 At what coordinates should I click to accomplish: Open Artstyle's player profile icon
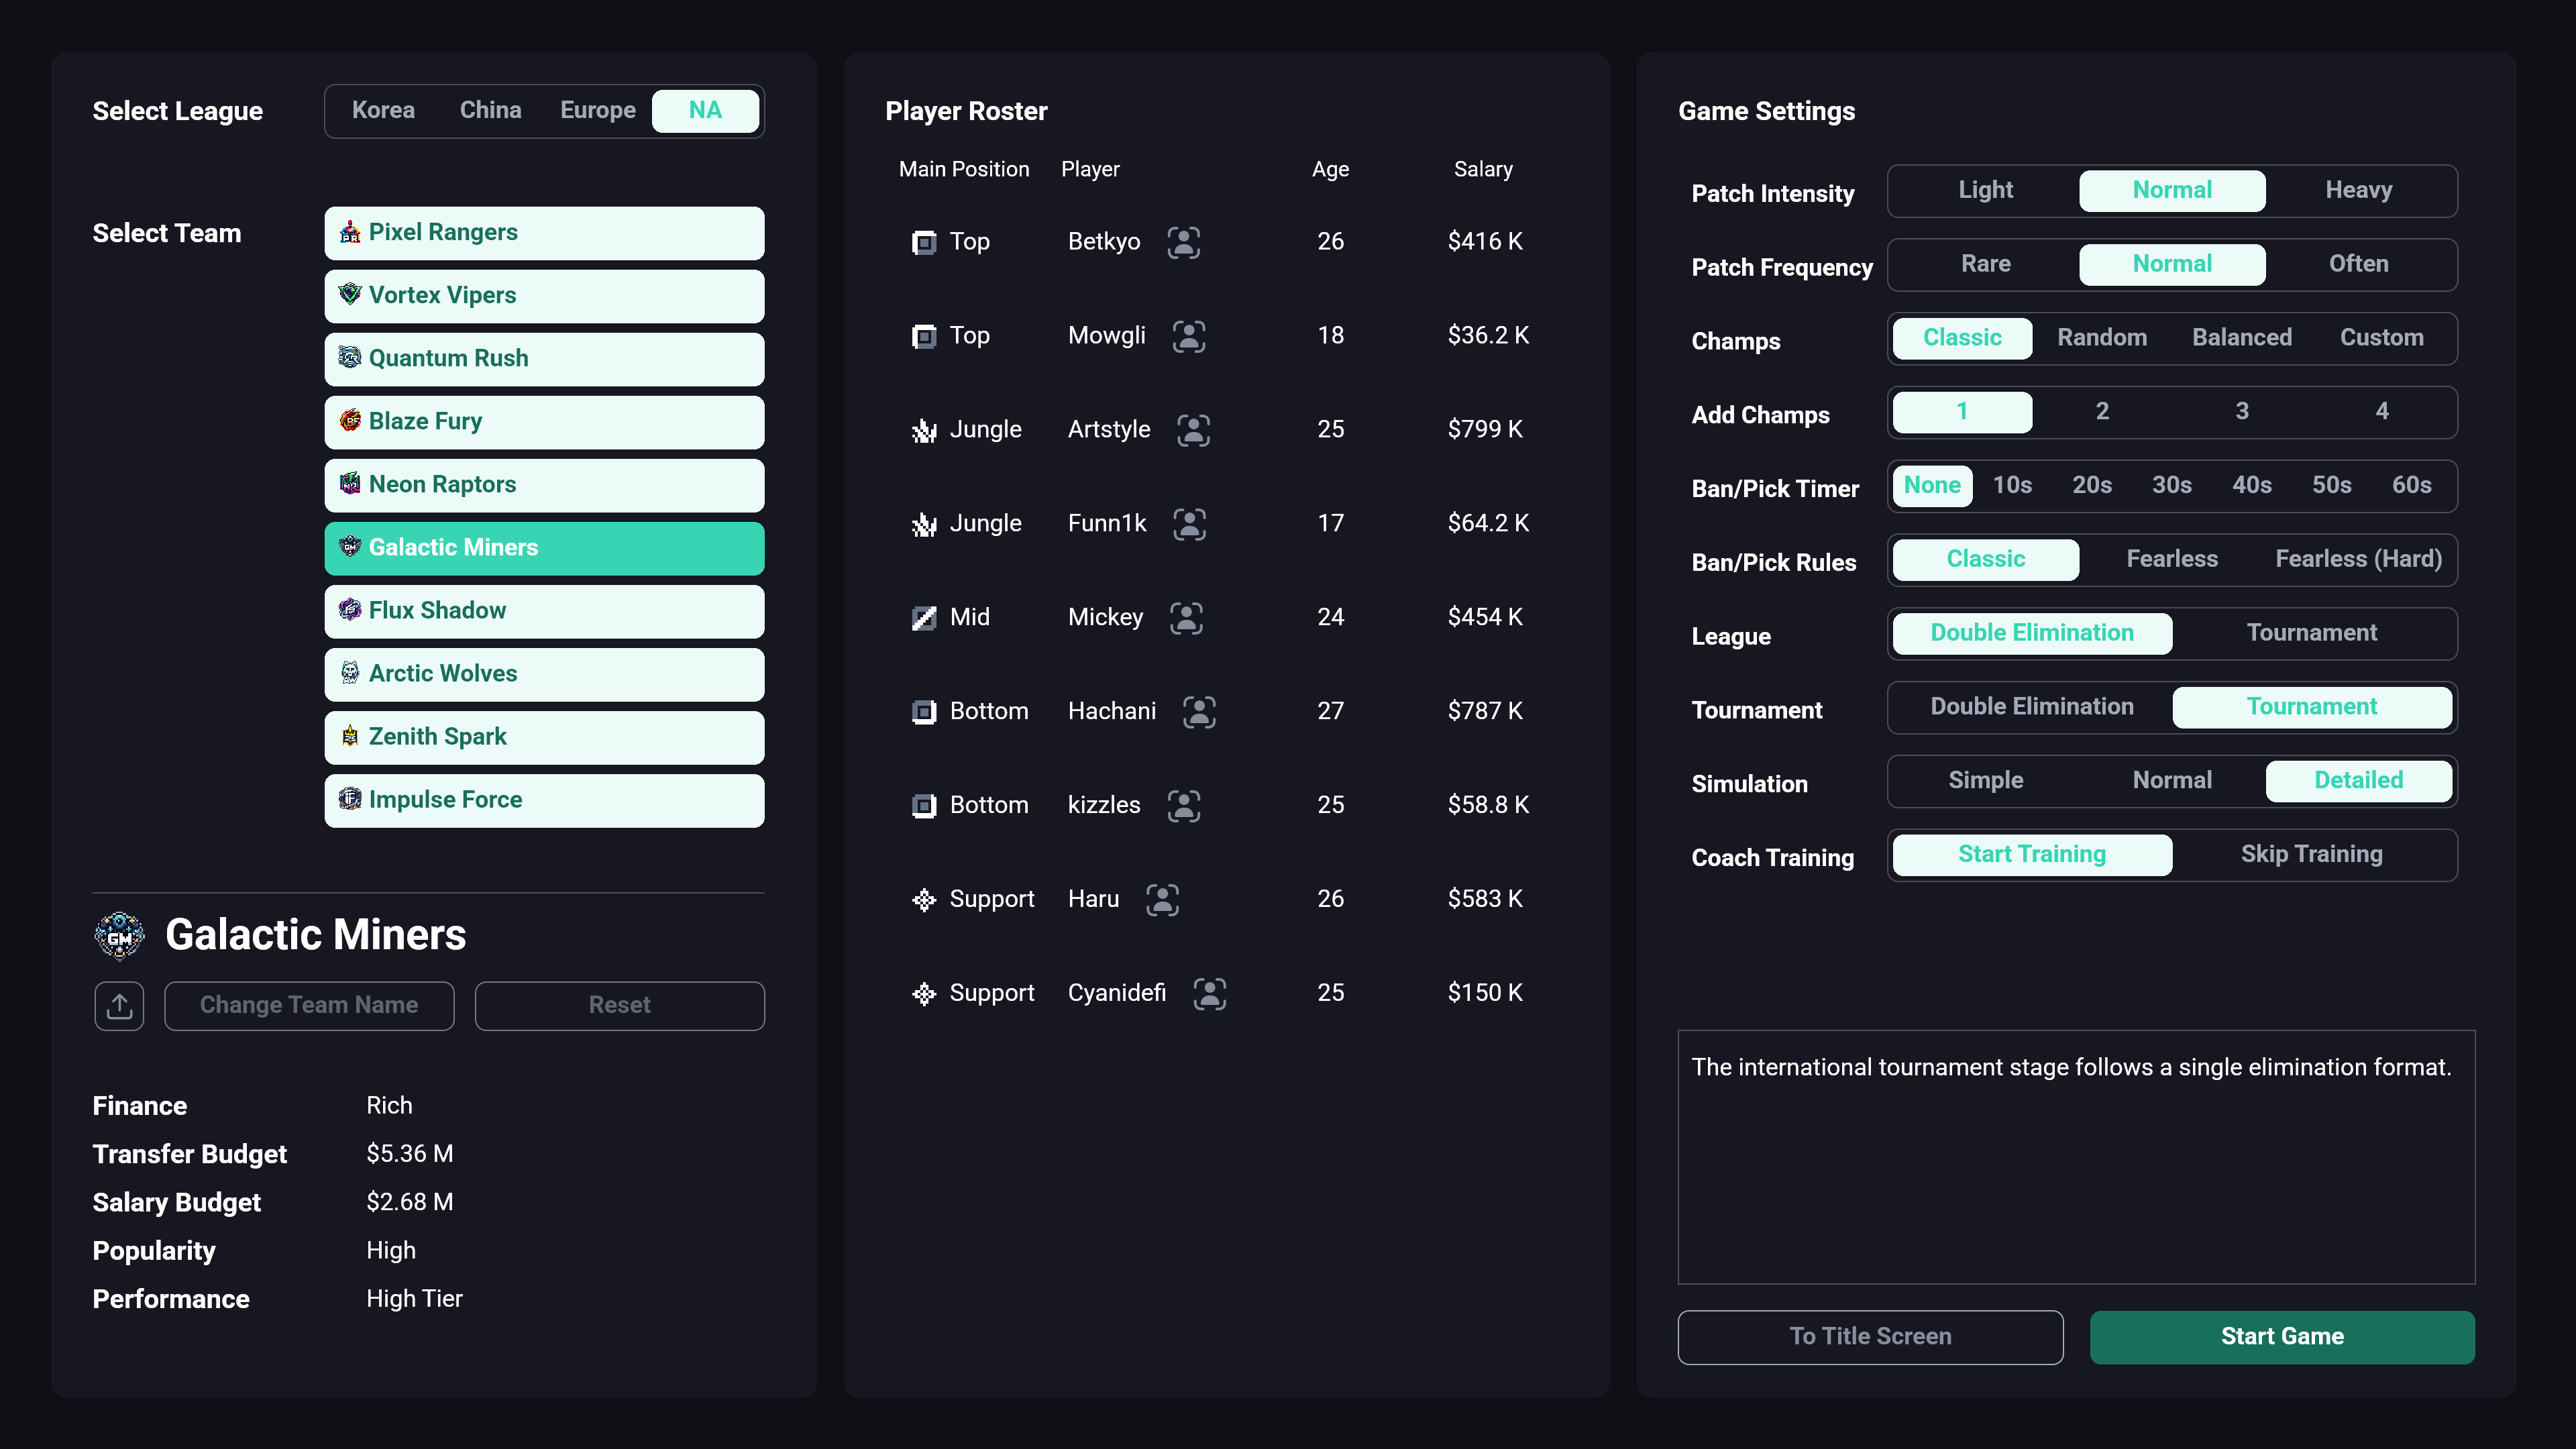tap(1193, 430)
